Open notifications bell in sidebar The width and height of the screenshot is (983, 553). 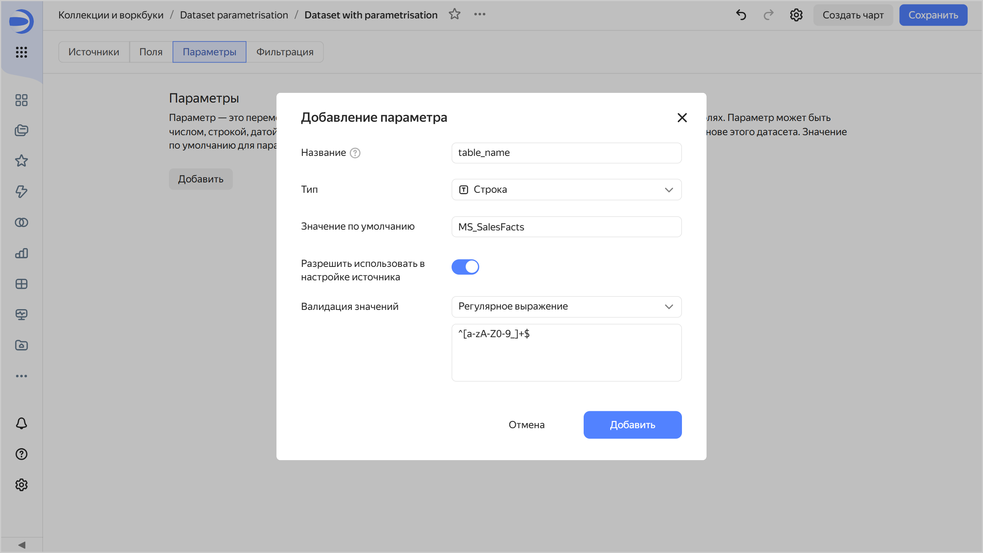coord(22,423)
